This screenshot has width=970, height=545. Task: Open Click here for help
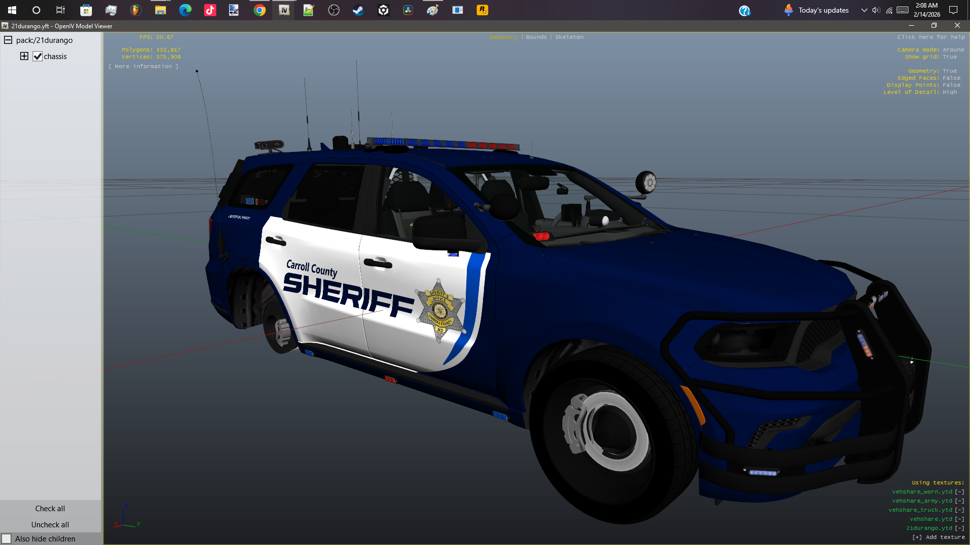[x=931, y=37]
